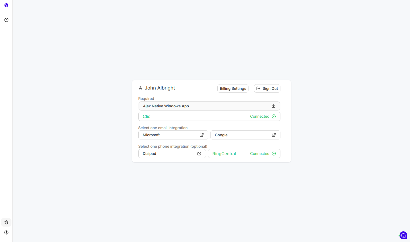Viewport: 410px width, 242px height.
Task: Open Billing Settings
Action: pos(233,88)
